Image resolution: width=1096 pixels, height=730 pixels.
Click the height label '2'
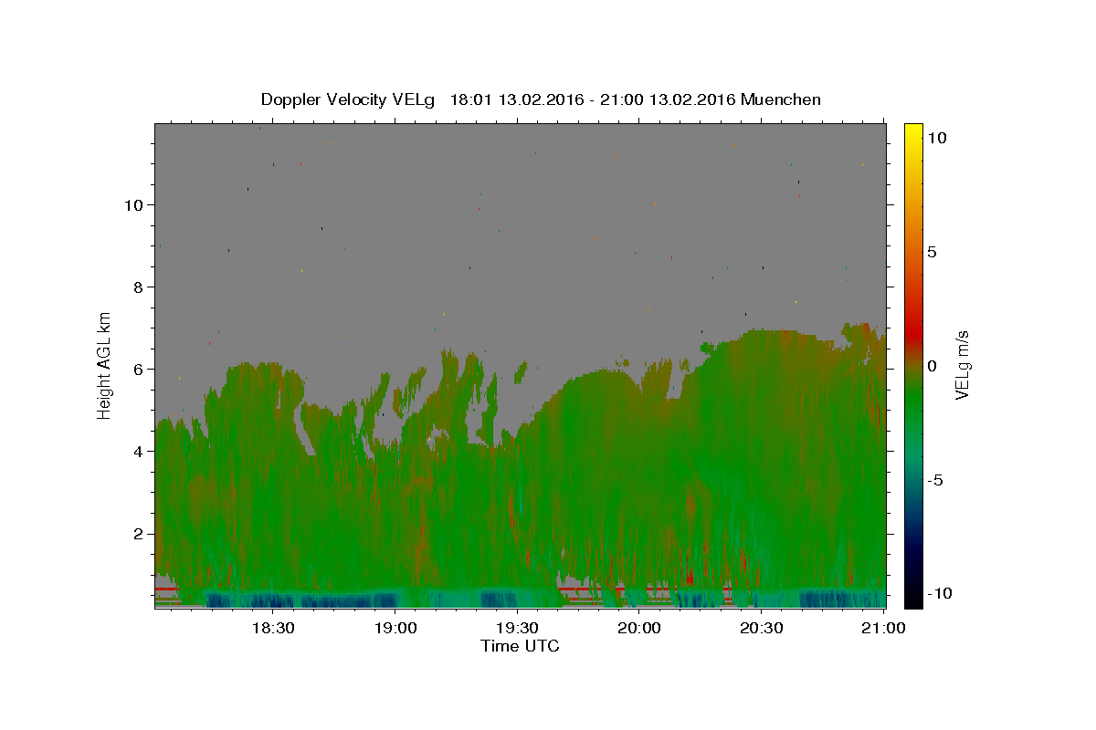[137, 534]
